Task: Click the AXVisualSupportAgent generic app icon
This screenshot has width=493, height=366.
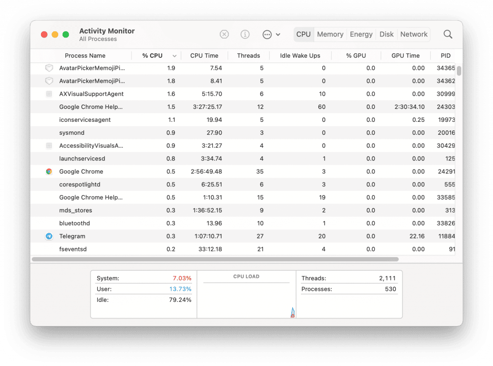Action: coord(49,94)
